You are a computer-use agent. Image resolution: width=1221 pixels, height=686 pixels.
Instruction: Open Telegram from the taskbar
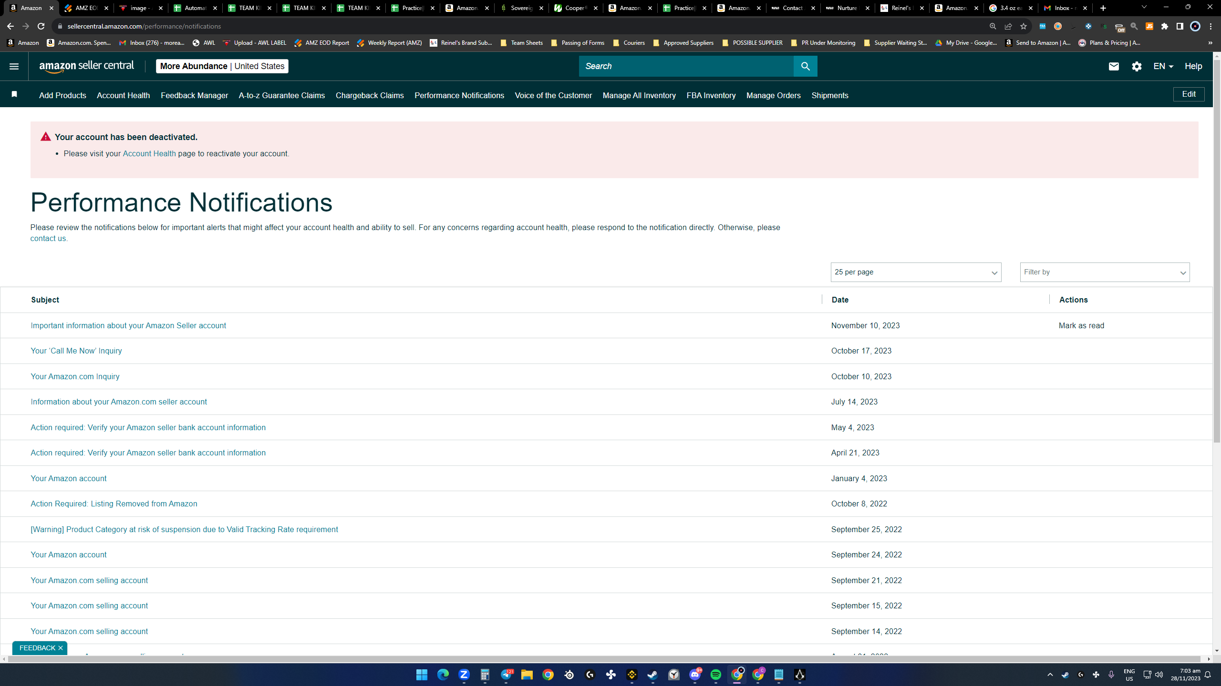(506, 675)
